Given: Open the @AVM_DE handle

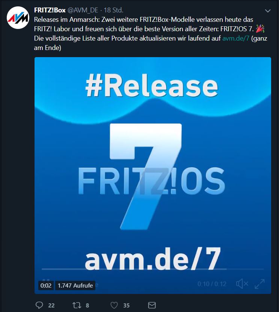Looking at the screenshot, I should (x=83, y=10).
